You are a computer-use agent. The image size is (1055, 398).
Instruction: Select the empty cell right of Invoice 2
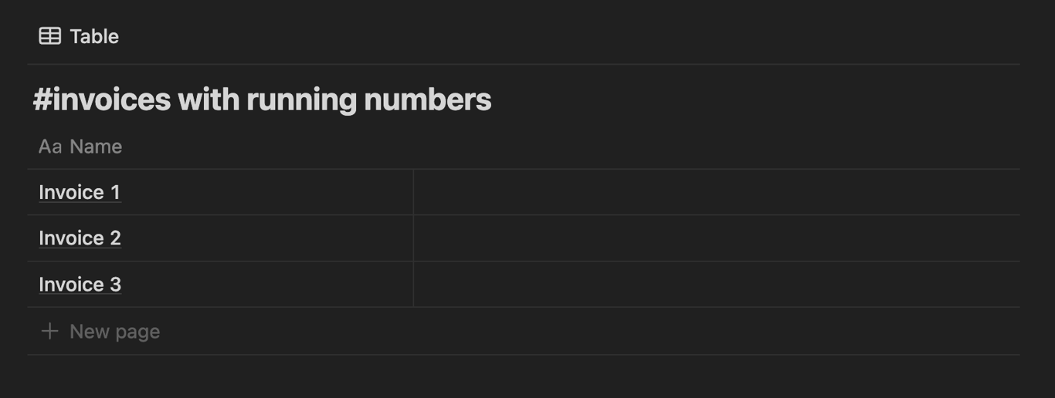tap(716, 238)
